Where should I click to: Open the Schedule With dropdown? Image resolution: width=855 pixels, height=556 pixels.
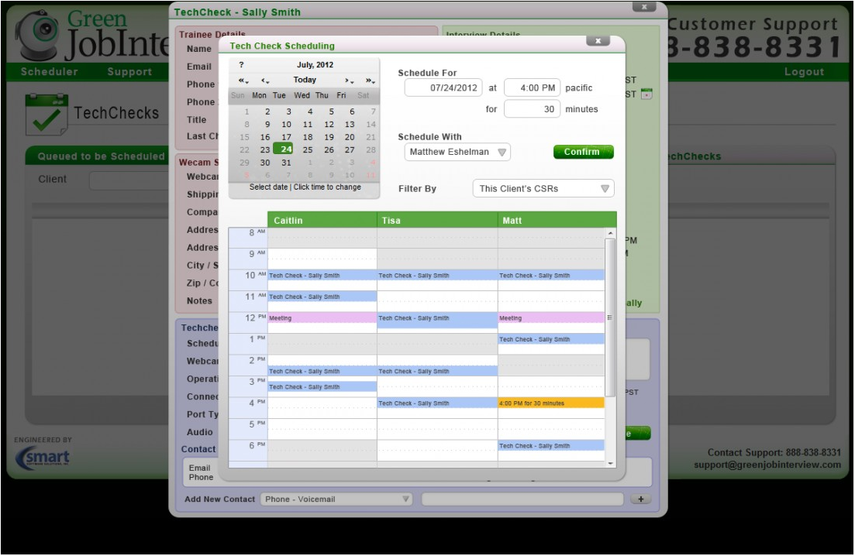(x=457, y=152)
